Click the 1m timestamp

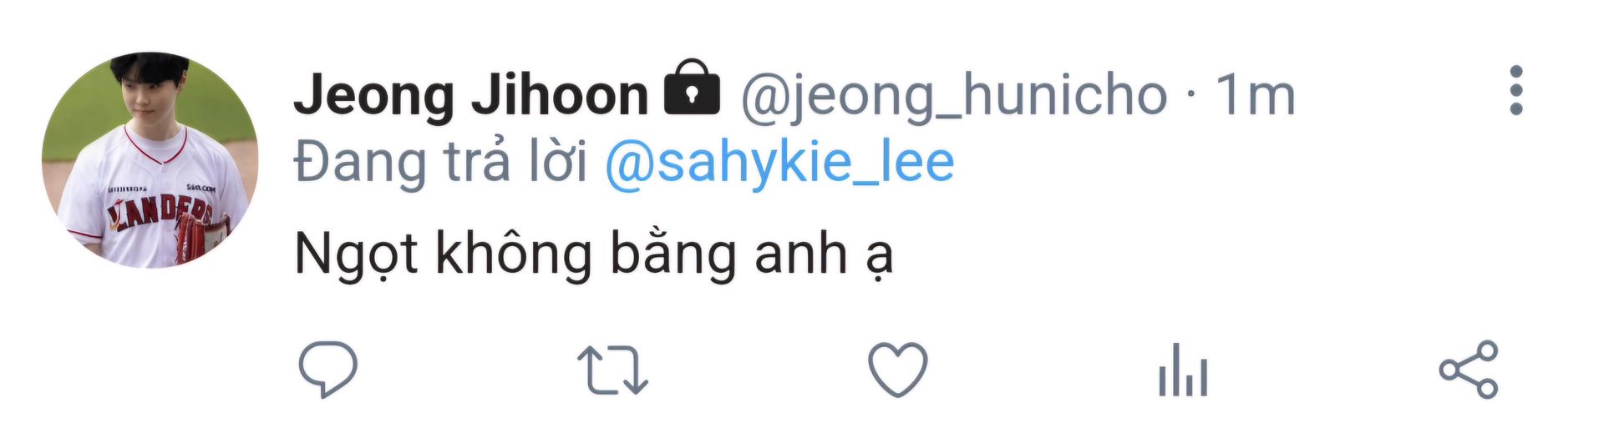[x=1255, y=95]
